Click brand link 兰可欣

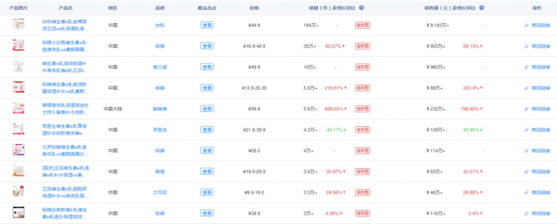[x=160, y=193]
